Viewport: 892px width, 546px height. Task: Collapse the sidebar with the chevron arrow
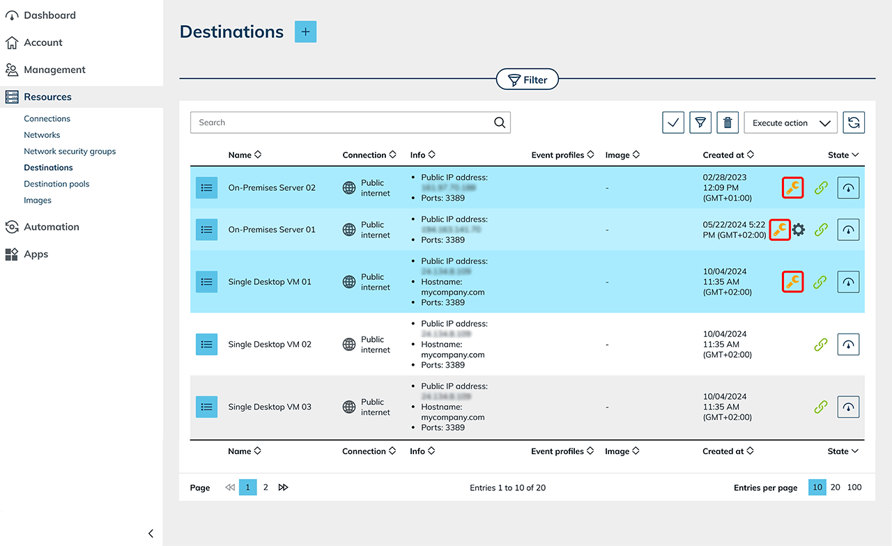coord(151,533)
